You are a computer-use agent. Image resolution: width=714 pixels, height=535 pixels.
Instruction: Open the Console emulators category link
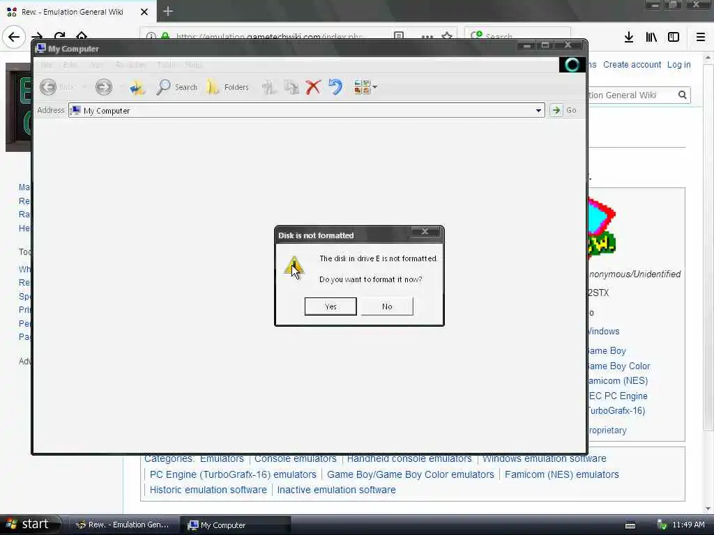coord(296,458)
